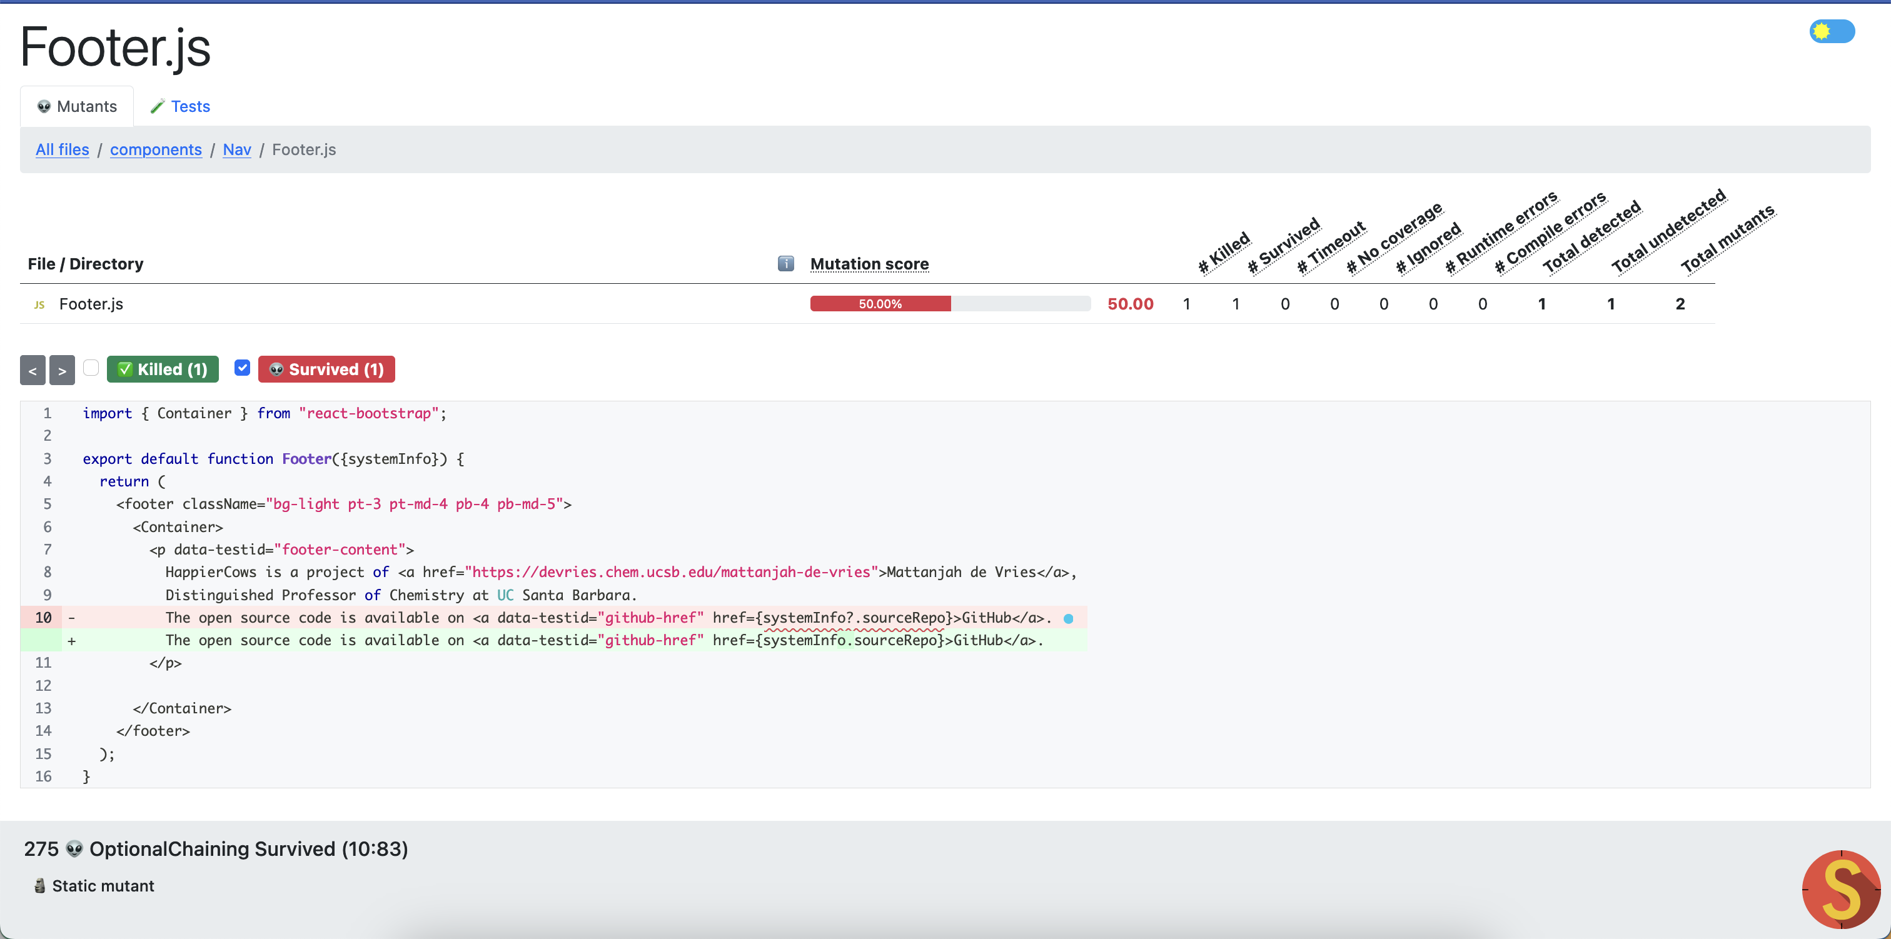Click the Mutation score column header
This screenshot has width=1891, height=939.
869,264
